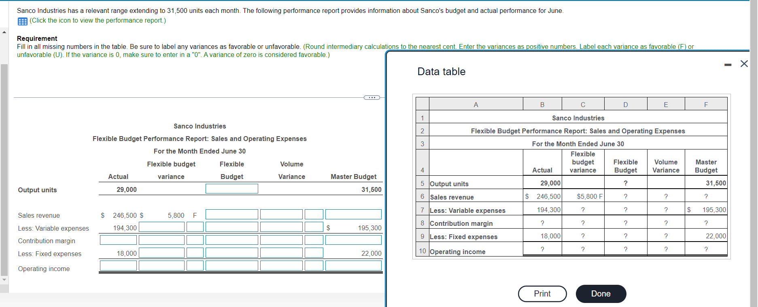Select Sales revenue Volume Variance F/U label box

tap(314, 214)
